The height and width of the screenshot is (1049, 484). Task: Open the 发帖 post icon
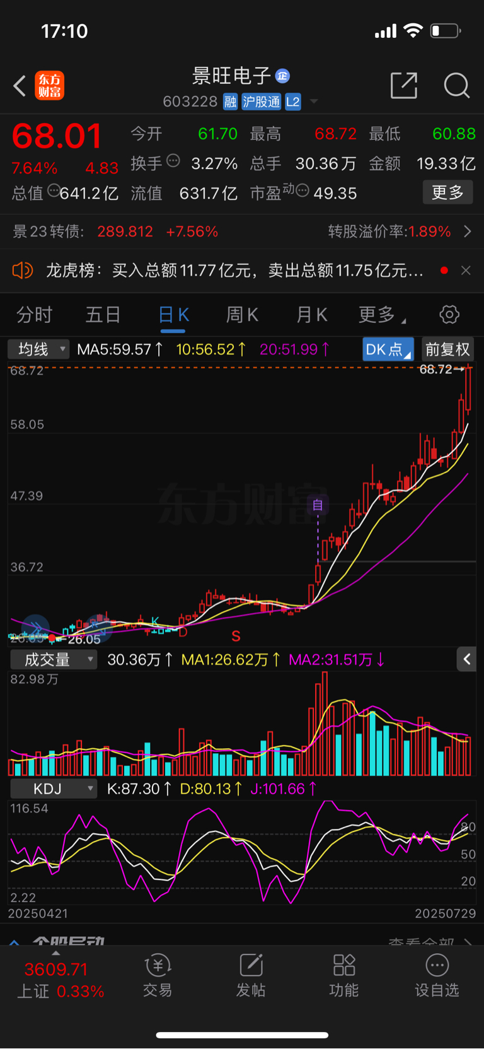(x=251, y=976)
